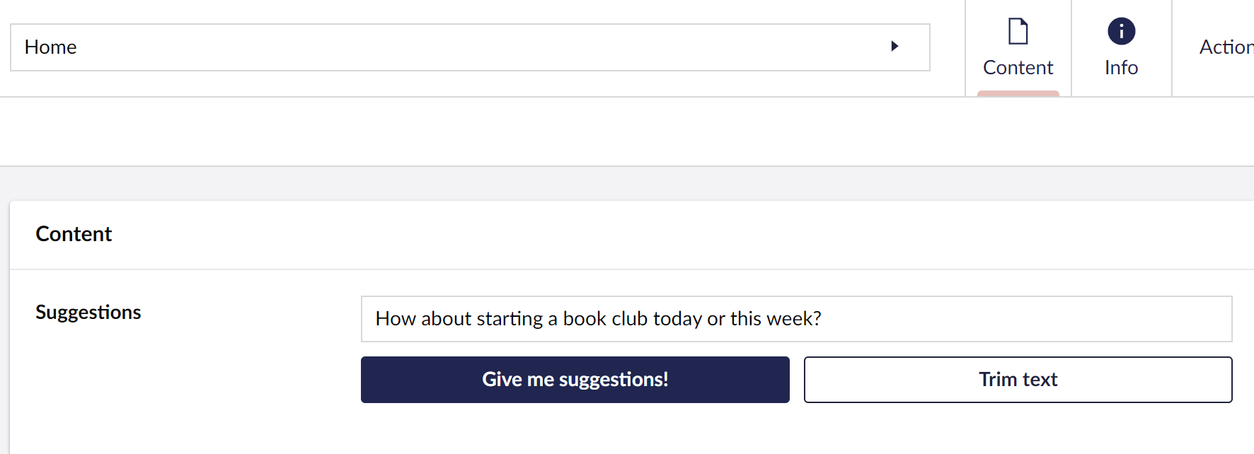Place cursor on 'book' in suggestion text
Image resolution: width=1254 pixels, height=454 pixels.
[584, 319]
